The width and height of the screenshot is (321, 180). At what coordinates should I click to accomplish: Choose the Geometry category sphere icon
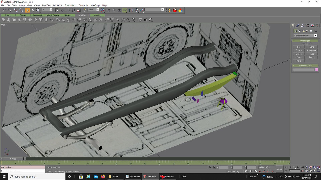(296, 31)
